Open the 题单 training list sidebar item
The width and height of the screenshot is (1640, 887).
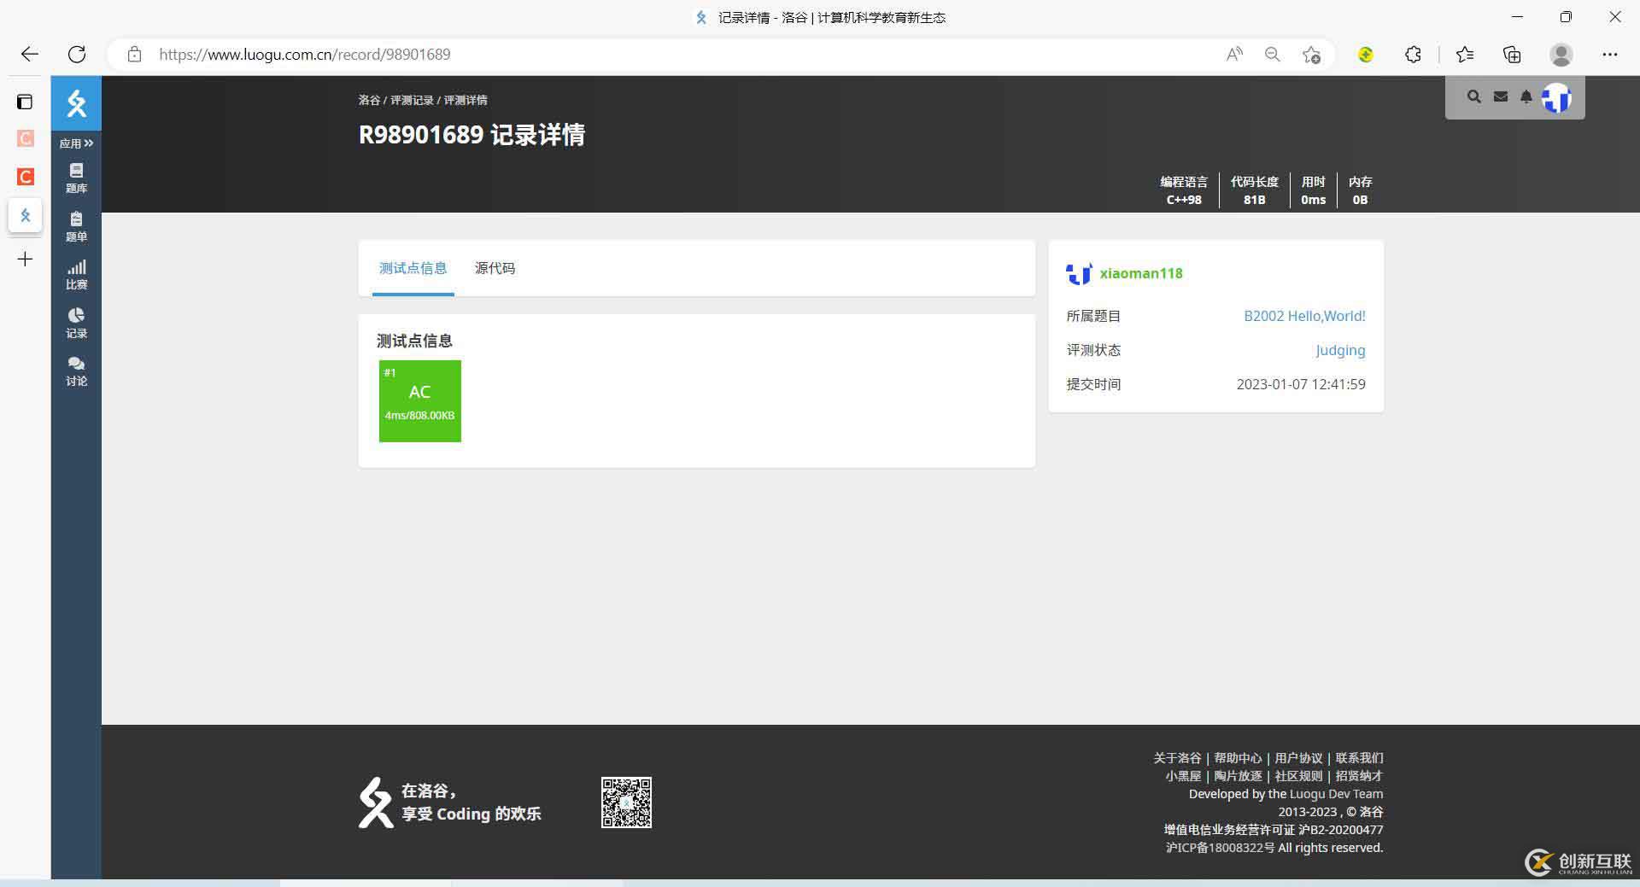[x=76, y=227]
